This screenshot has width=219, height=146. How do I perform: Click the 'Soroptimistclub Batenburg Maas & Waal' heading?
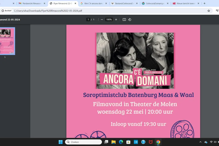(x=138, y=95)
